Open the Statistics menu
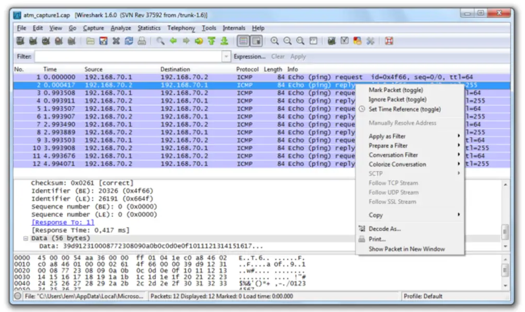Viewport: 525px width, 312px height. click(149, 28)
